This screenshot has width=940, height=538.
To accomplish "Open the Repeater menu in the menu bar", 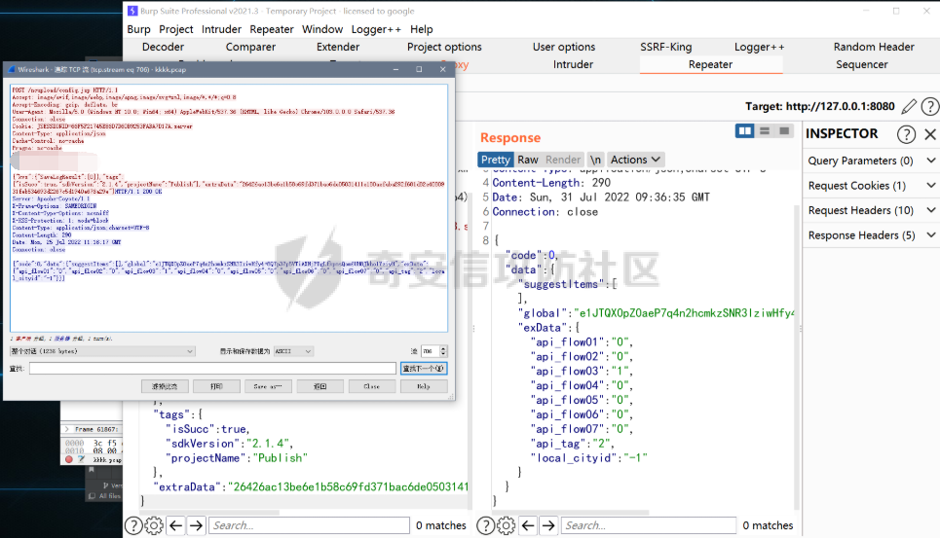I will [272, 29].
